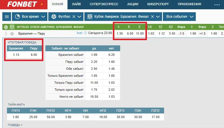Screen dimensions: 224x128
Task: Select Только Бразилия забьет да 1.85
Action: [x=94, y=76]
